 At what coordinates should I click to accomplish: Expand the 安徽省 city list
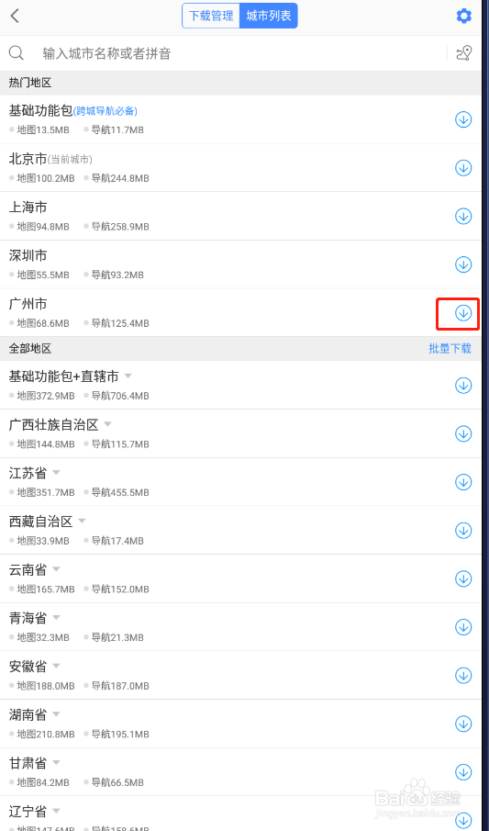(x=56, y=666)
